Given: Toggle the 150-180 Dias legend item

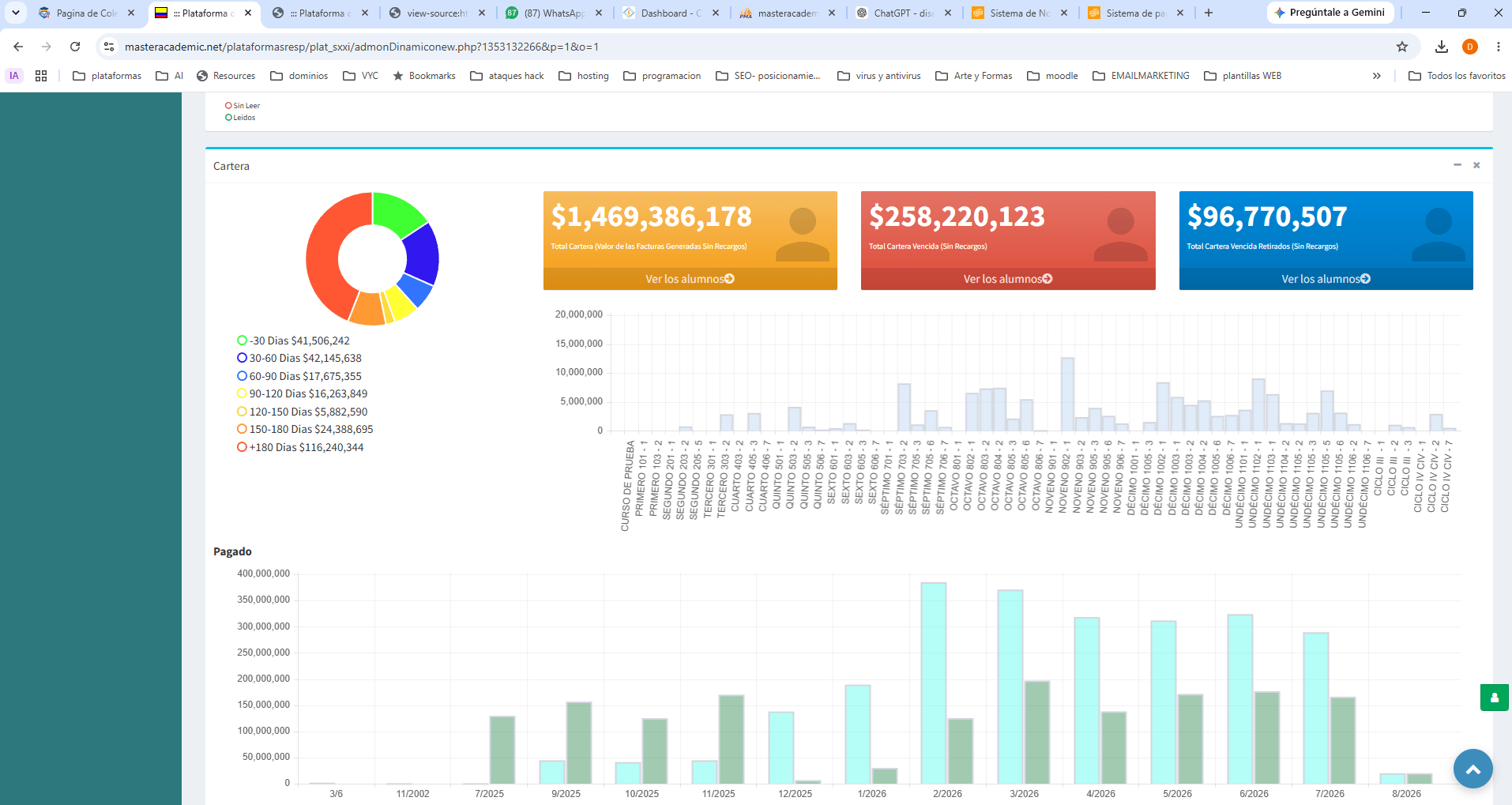Looking at the screenshot, I should pyautogui.click(x=305, y=429).
